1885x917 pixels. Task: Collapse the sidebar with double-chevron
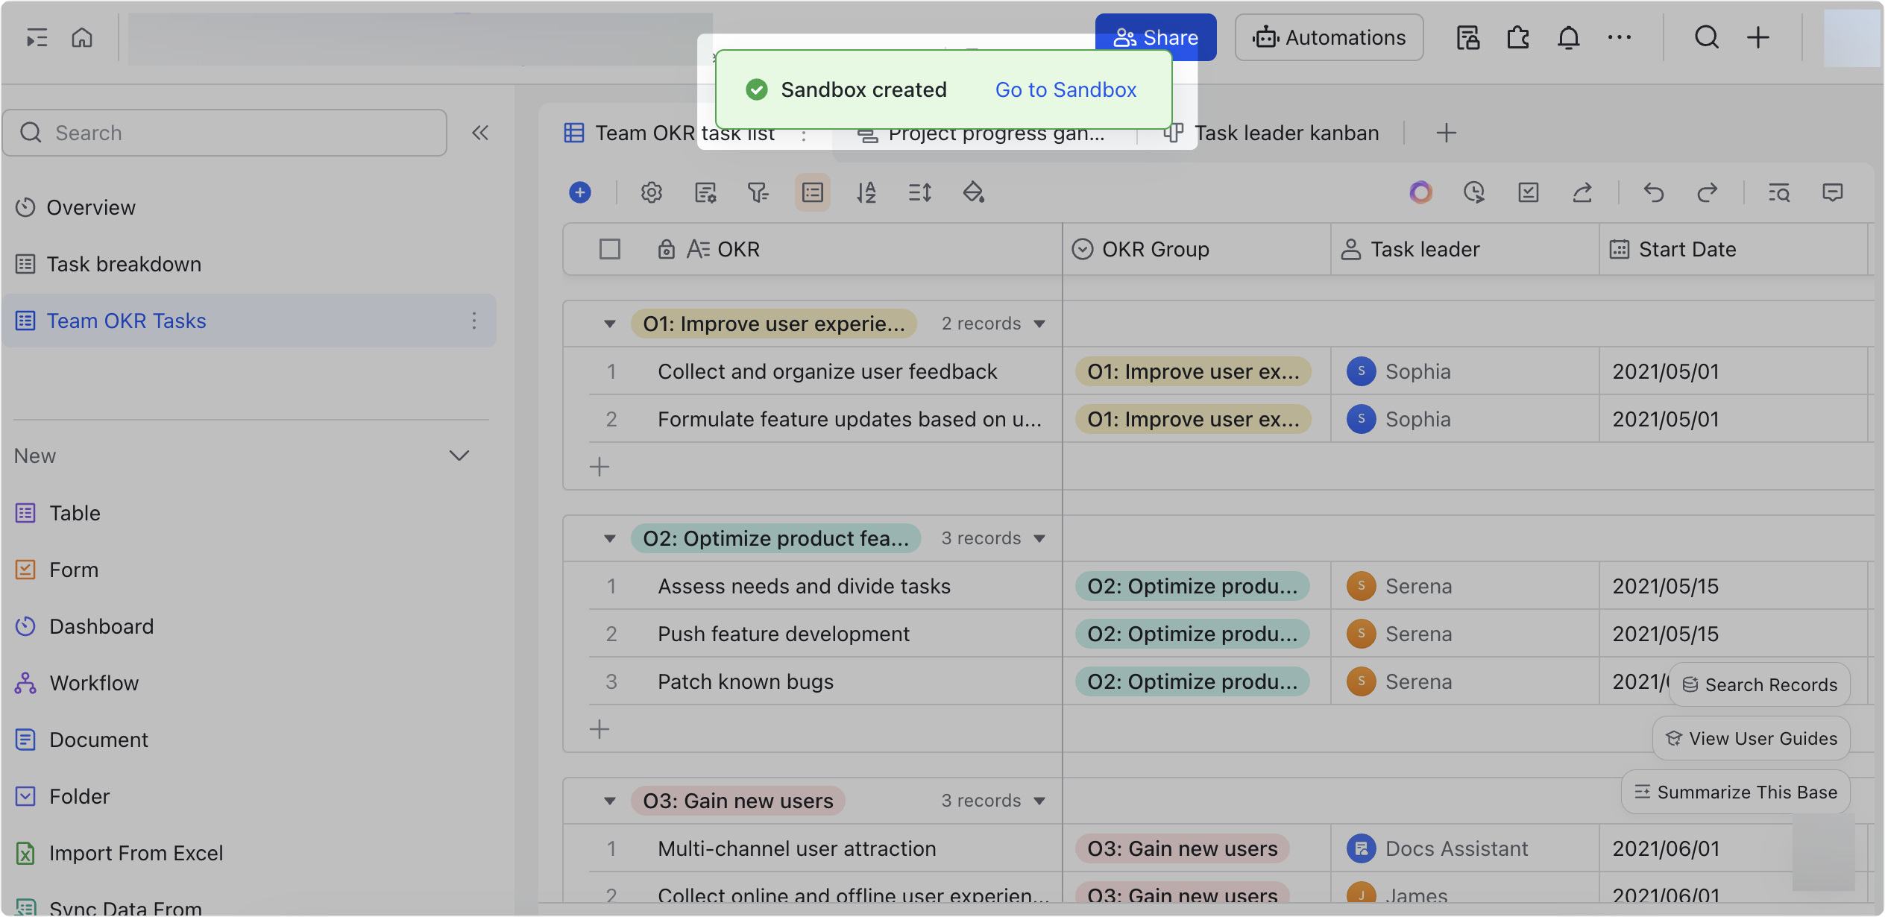click(480, 133)
